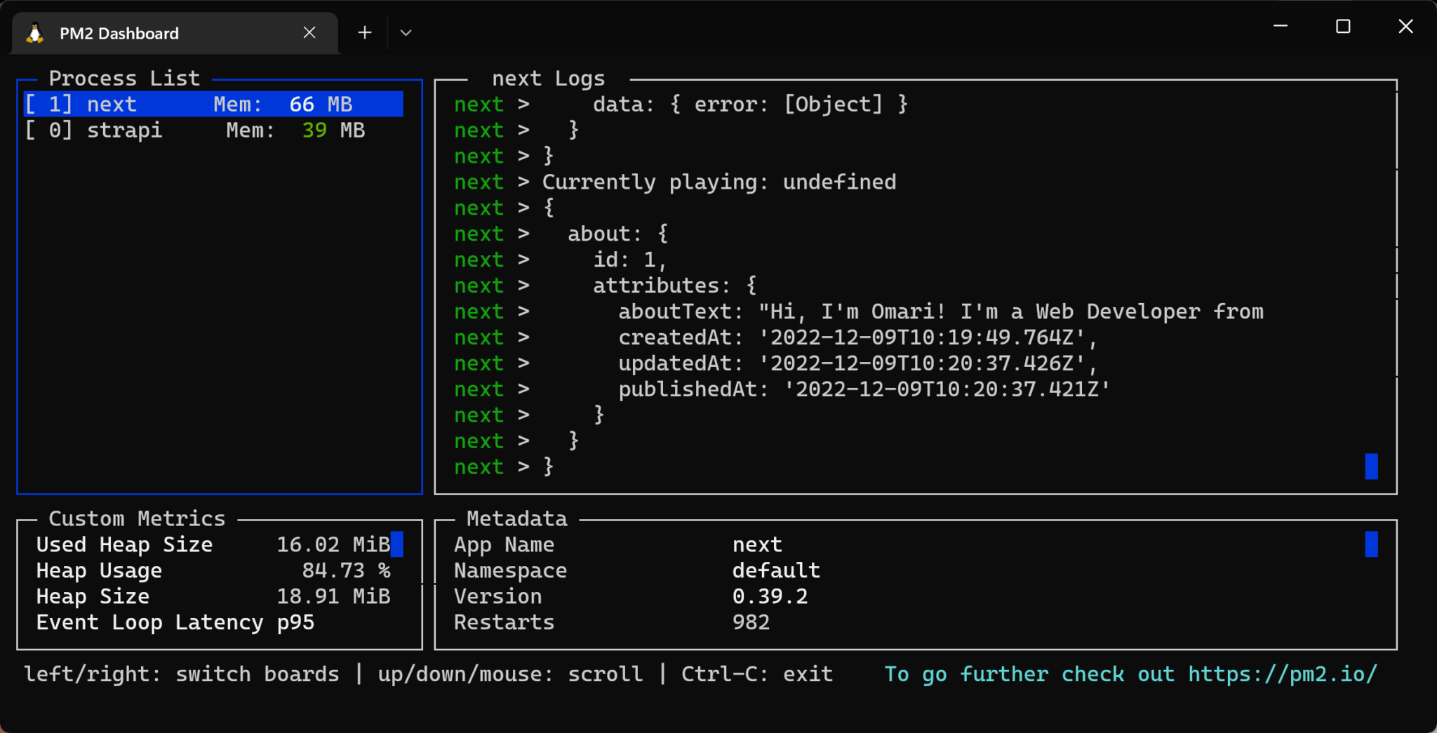Click the Metadata panel scrollbar thumb
1437x733 pixels.
click(x=1370, y=544)
